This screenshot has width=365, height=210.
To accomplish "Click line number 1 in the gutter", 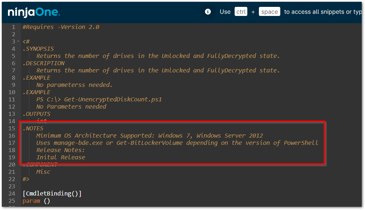I will 13,27.
